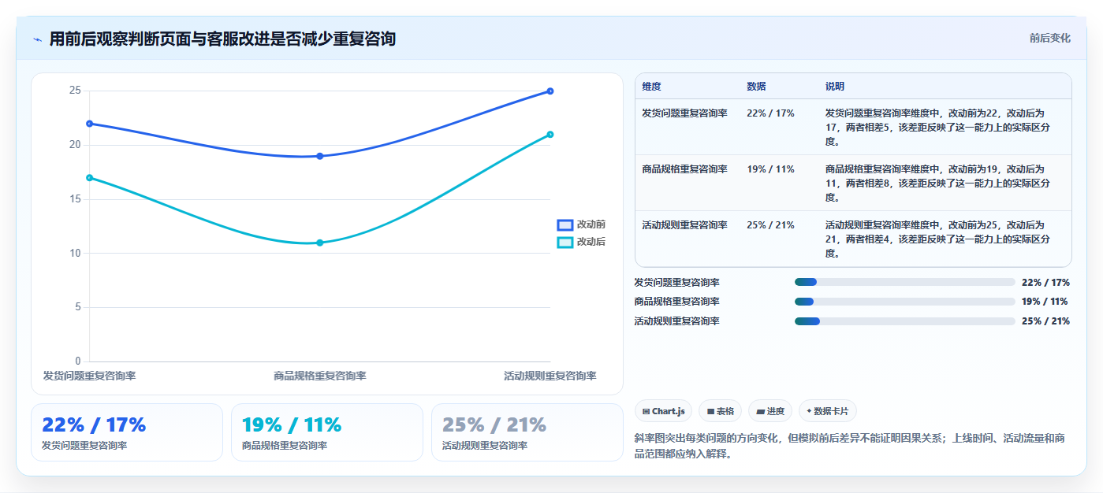
Task: Click y-axis tick value 25
Action: (x=75, y=91)
